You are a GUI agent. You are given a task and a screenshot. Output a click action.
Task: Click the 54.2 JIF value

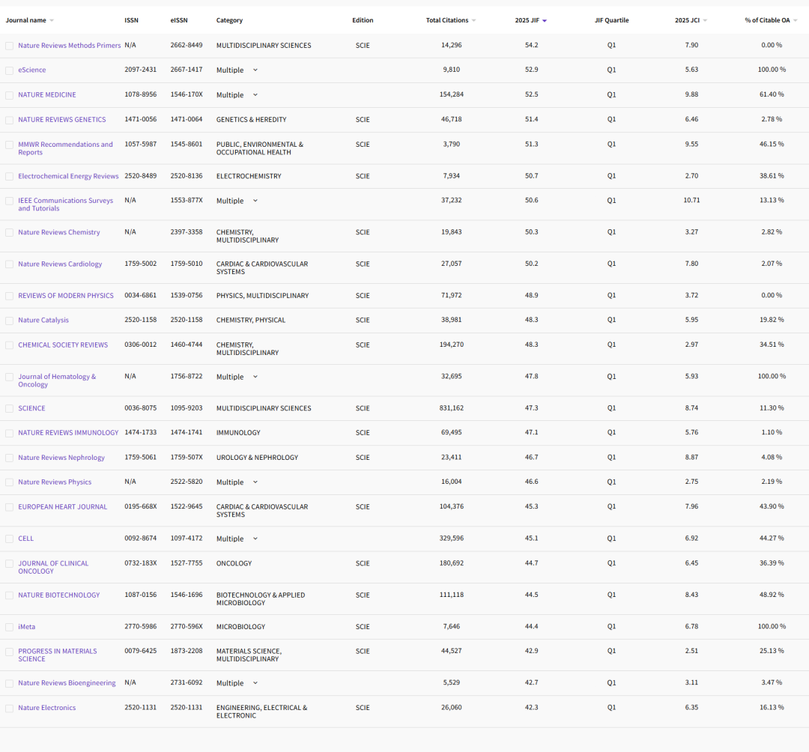531,46
